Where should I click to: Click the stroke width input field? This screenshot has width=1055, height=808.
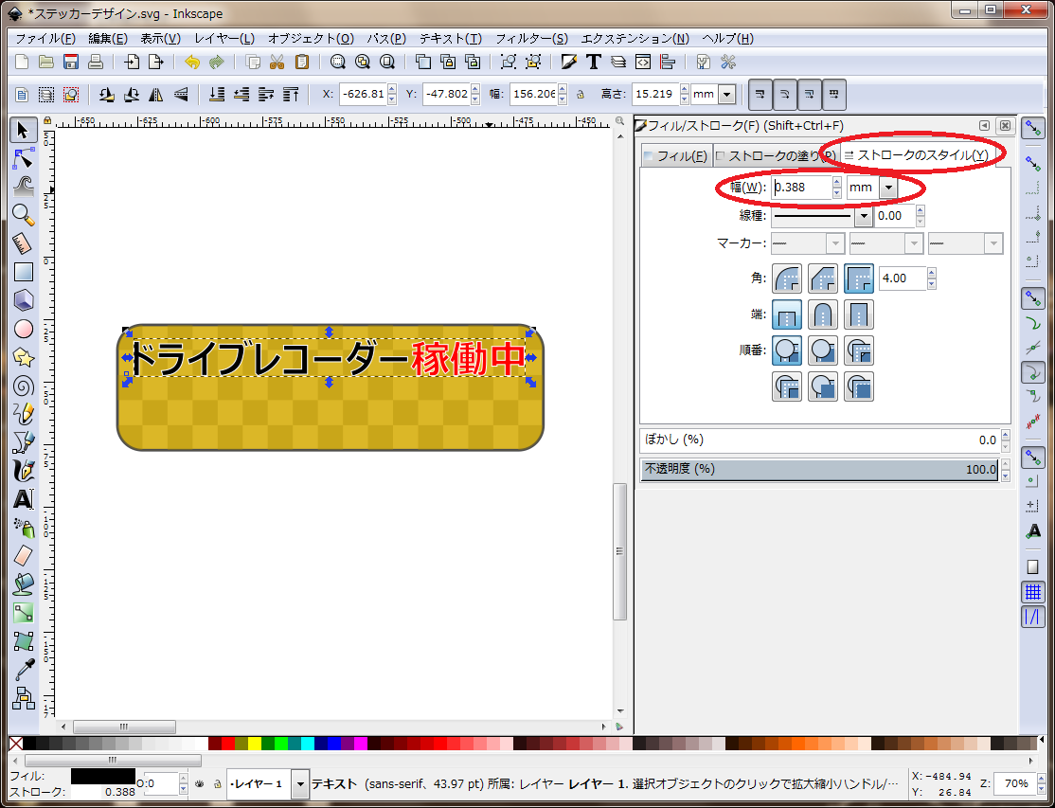tap(801, 188)
